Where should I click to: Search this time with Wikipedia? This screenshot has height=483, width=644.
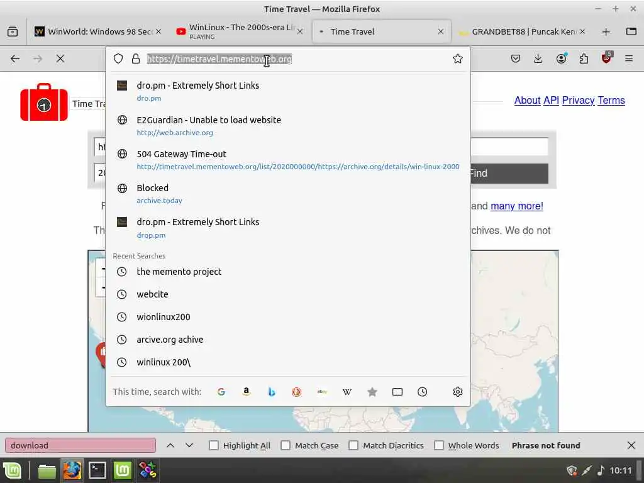347,392
